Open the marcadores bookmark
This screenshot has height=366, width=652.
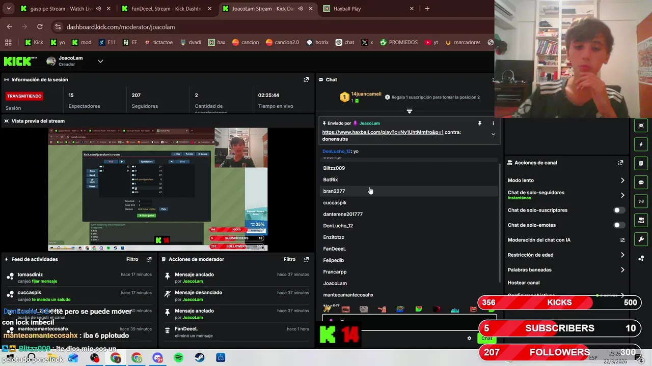[463, 43]
